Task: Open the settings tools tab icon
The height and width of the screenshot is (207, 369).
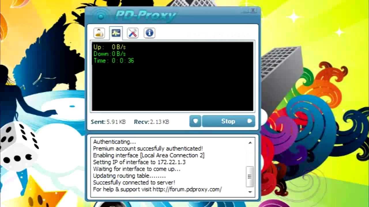Action: point(133,33)
